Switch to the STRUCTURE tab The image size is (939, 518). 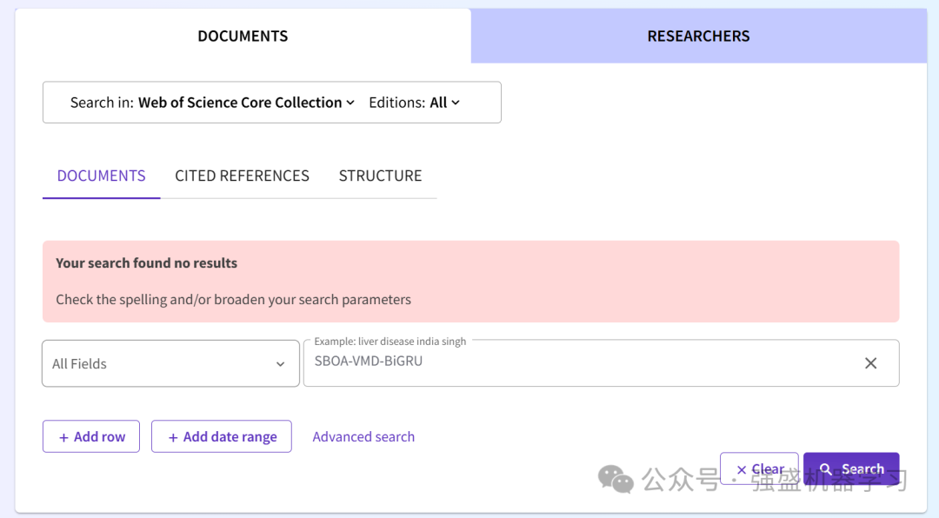coord(380,176)
